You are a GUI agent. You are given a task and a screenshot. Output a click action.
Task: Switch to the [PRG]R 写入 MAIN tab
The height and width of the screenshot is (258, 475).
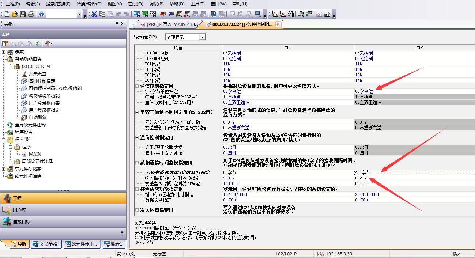coord(169,24)
